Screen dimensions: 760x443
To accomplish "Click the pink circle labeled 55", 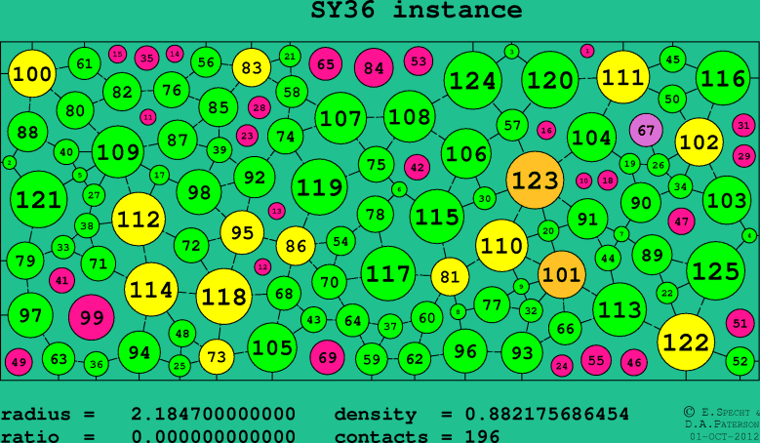I will [x=596, y=360].
